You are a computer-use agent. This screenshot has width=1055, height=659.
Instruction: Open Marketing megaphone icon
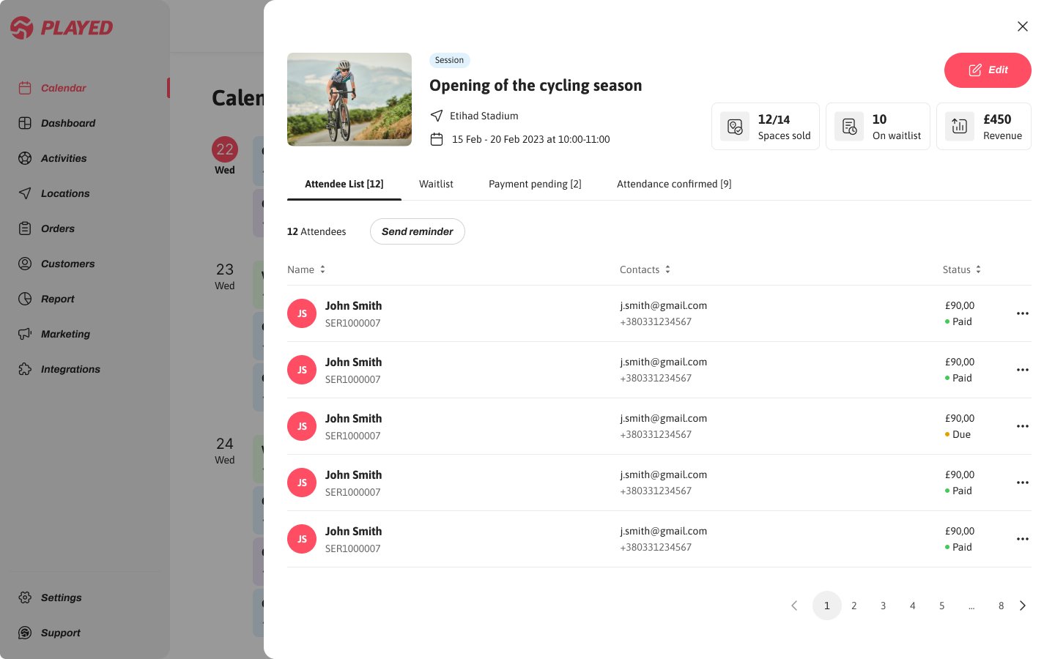[25, 334]
